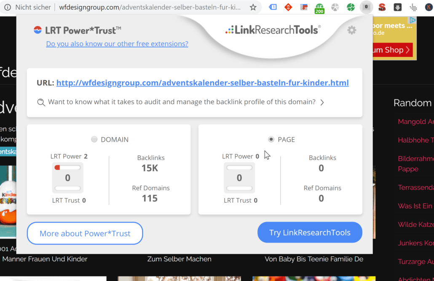Select the DOMAIN radio button

pos(94,139)
